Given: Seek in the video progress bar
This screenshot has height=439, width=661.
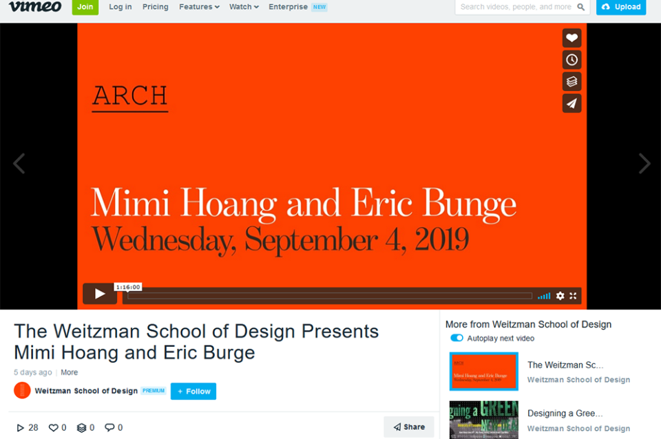Looking at the screenshot, I should point(330,296).
